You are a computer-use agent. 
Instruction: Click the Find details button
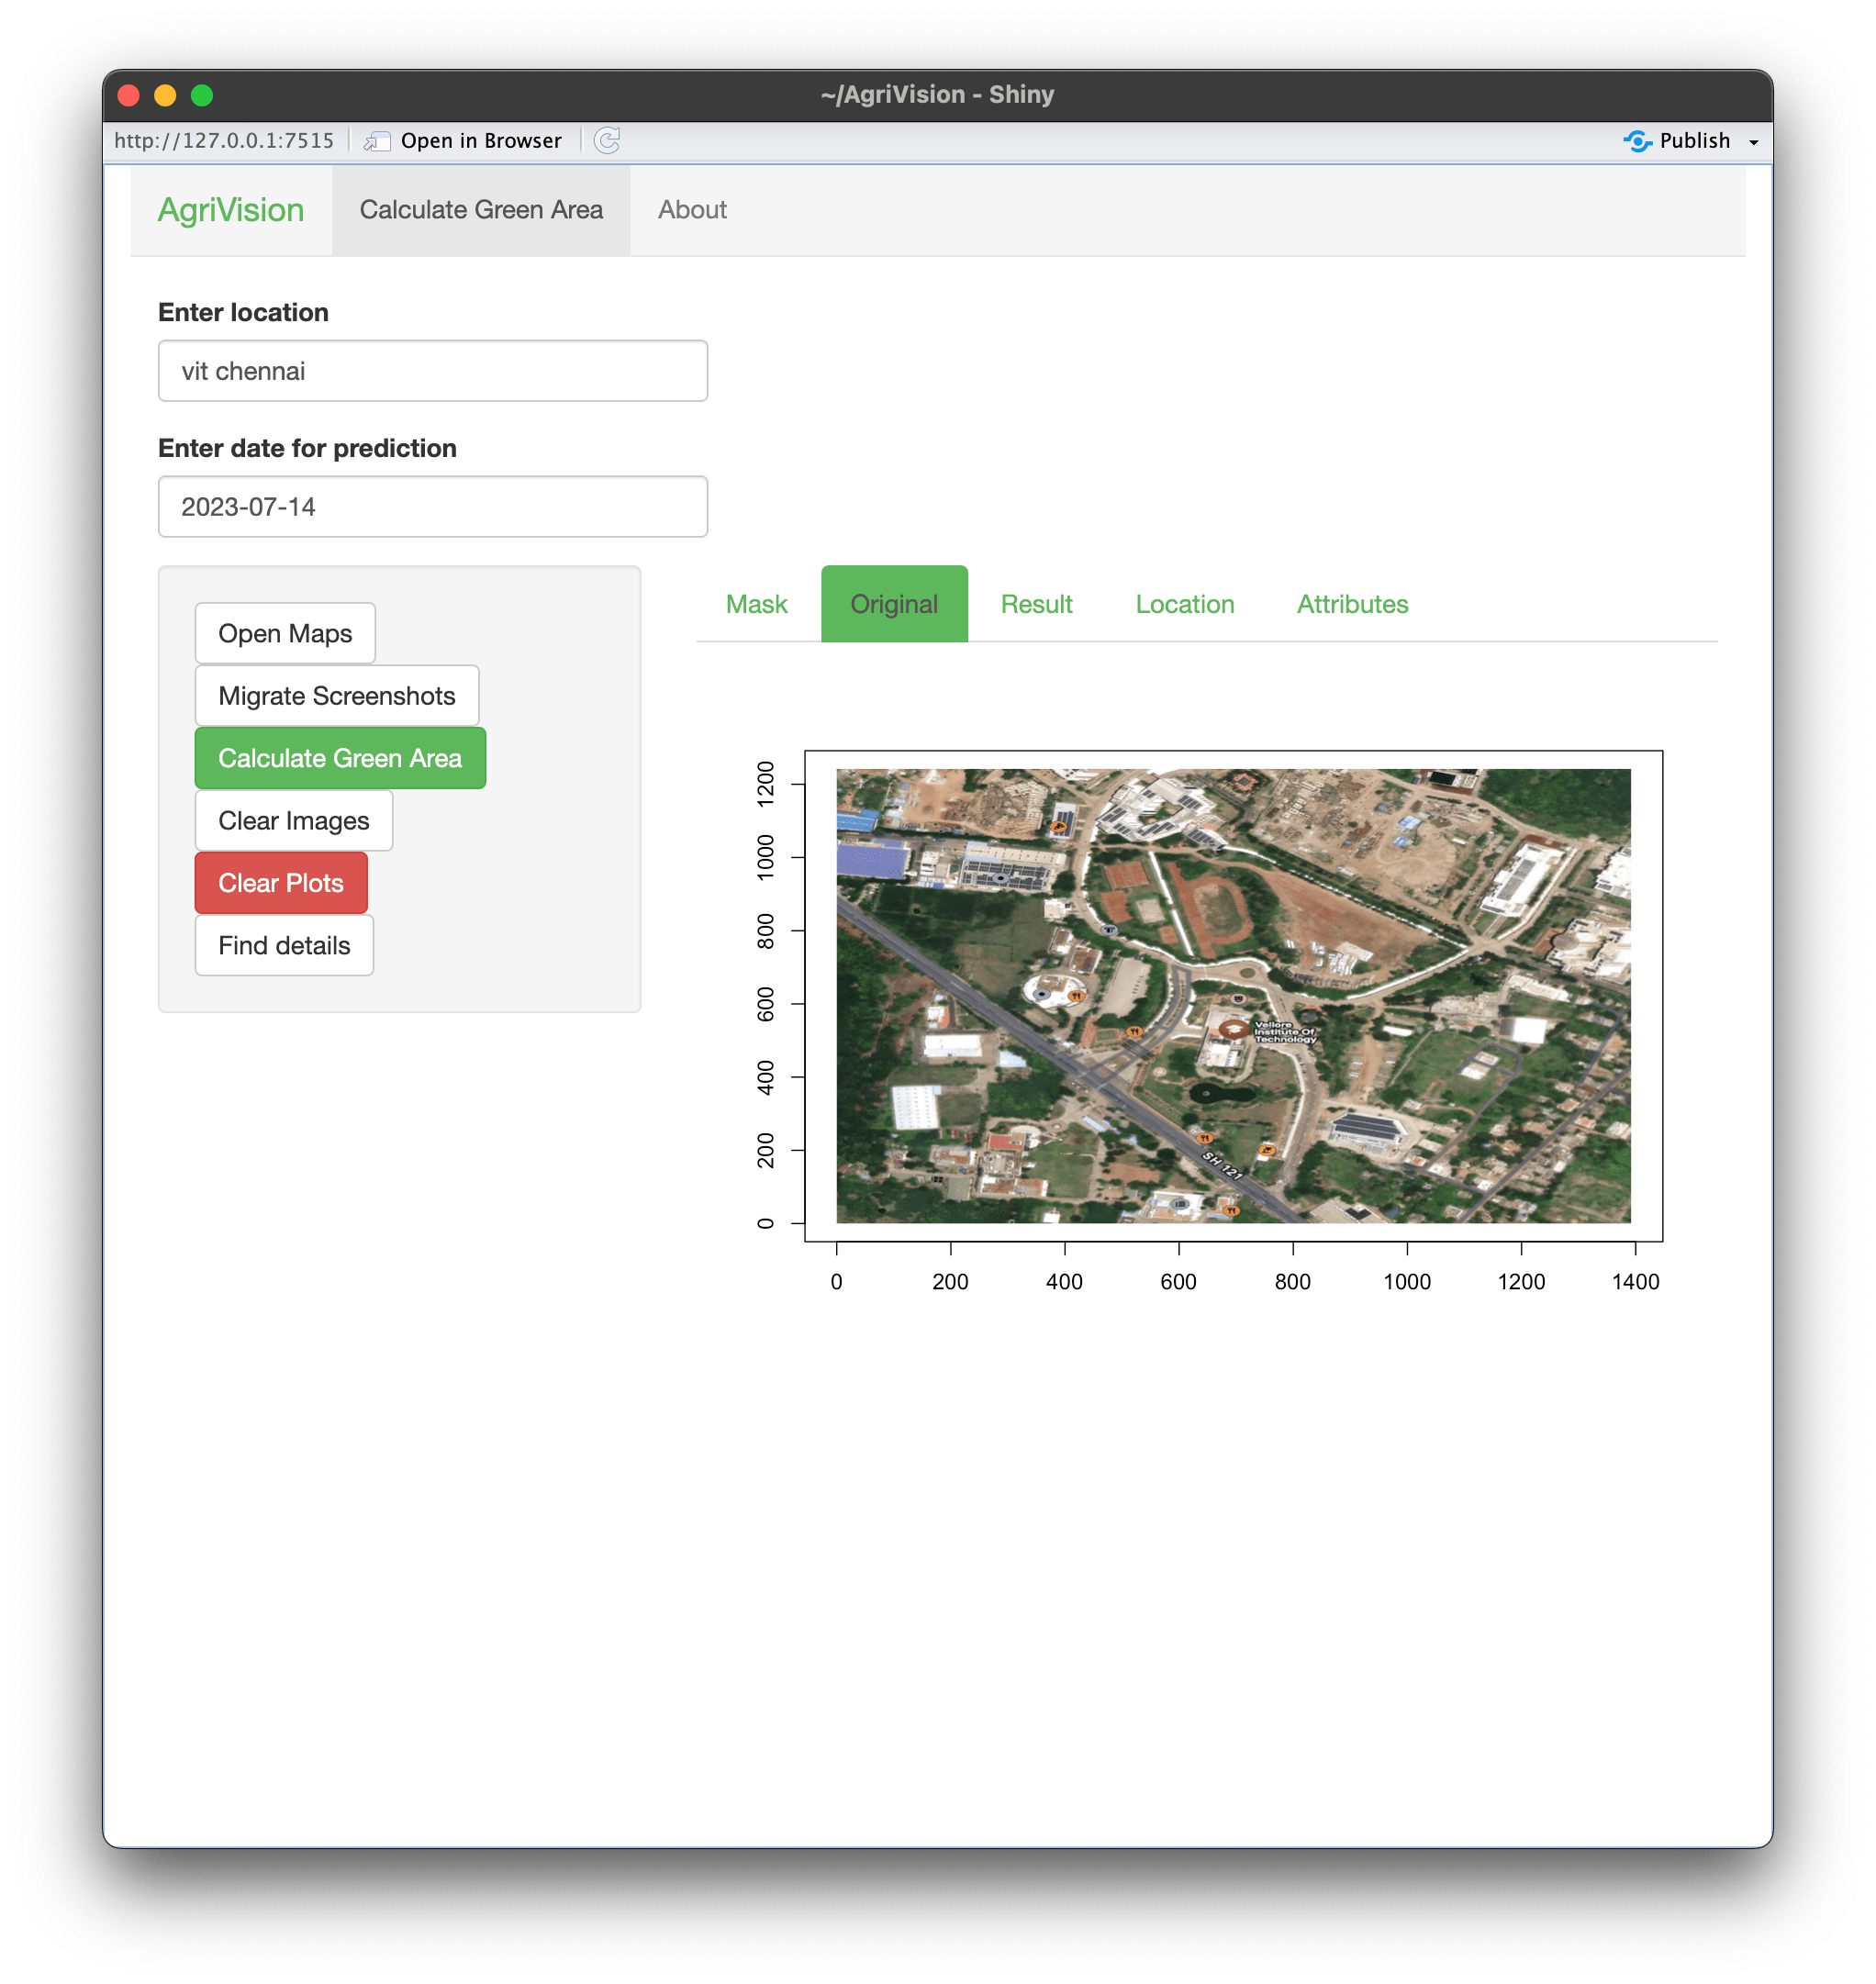pos(283,945)
